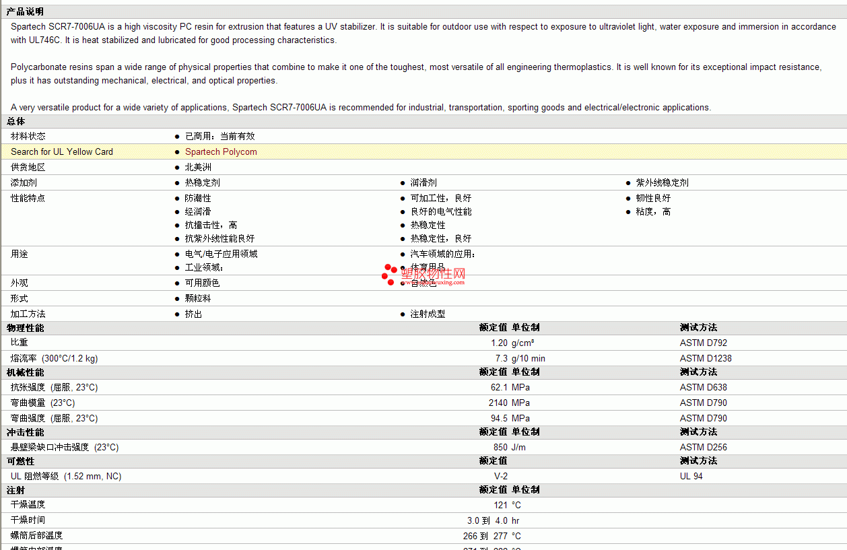Click the 可用颜色 value
This screenshot has height=550, width=847.
coord(203,283)
